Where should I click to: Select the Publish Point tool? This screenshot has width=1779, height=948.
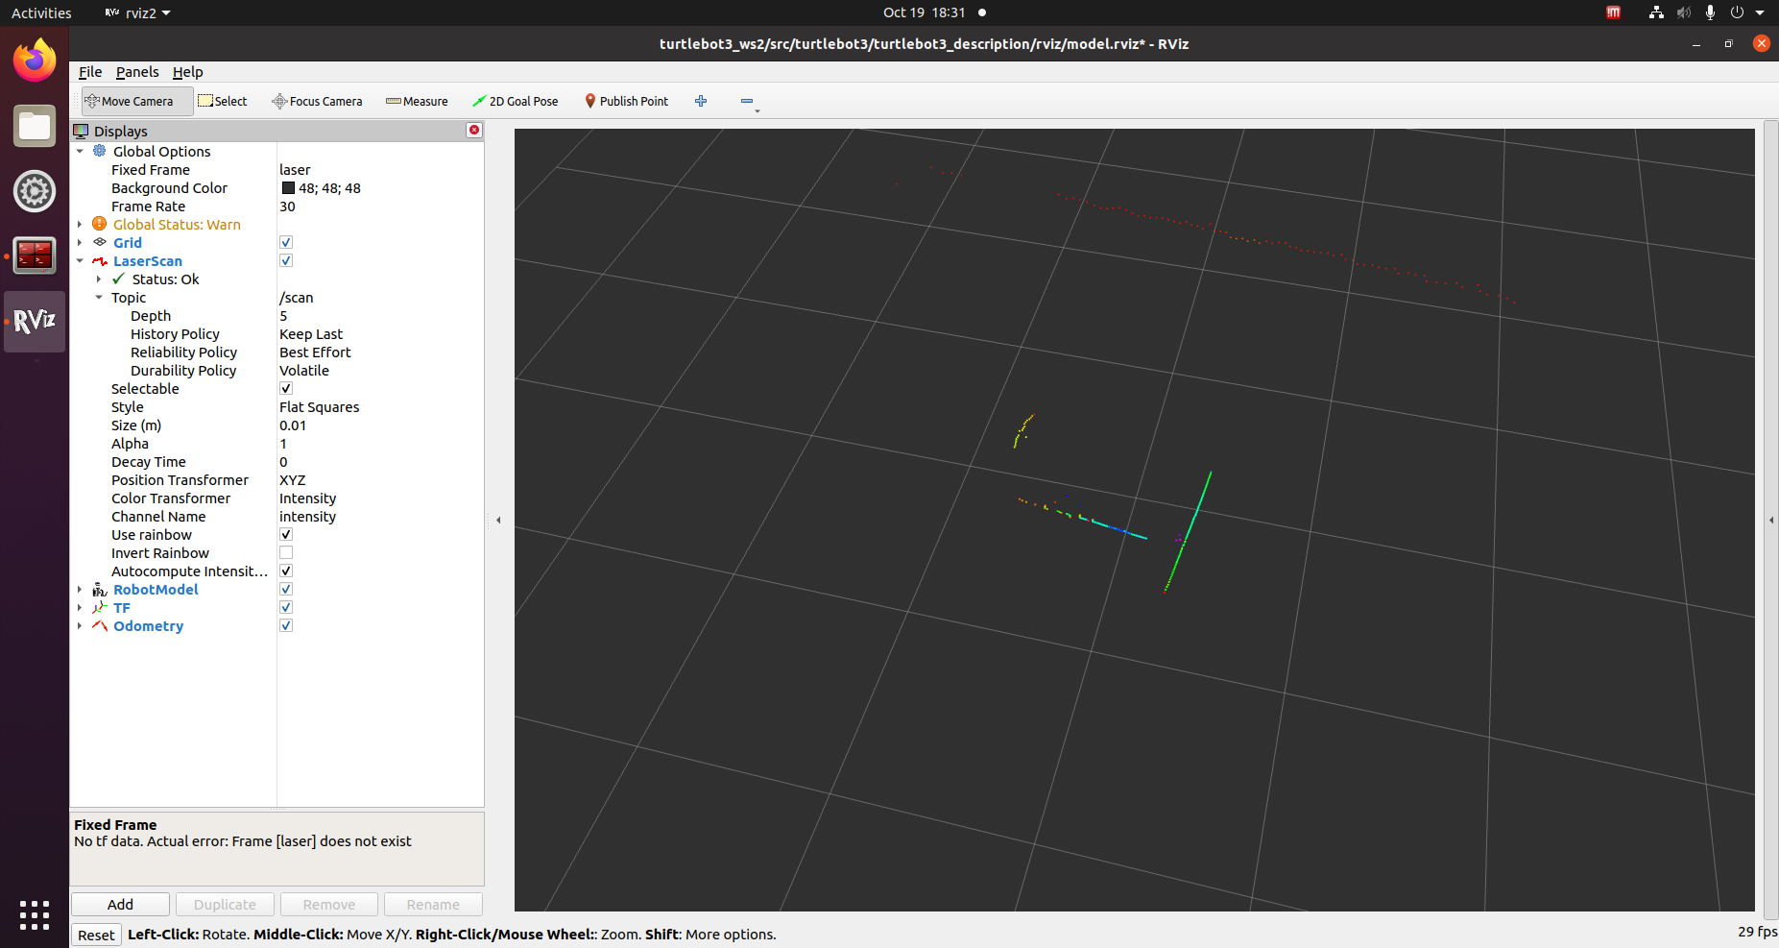[x=626, y=101]
